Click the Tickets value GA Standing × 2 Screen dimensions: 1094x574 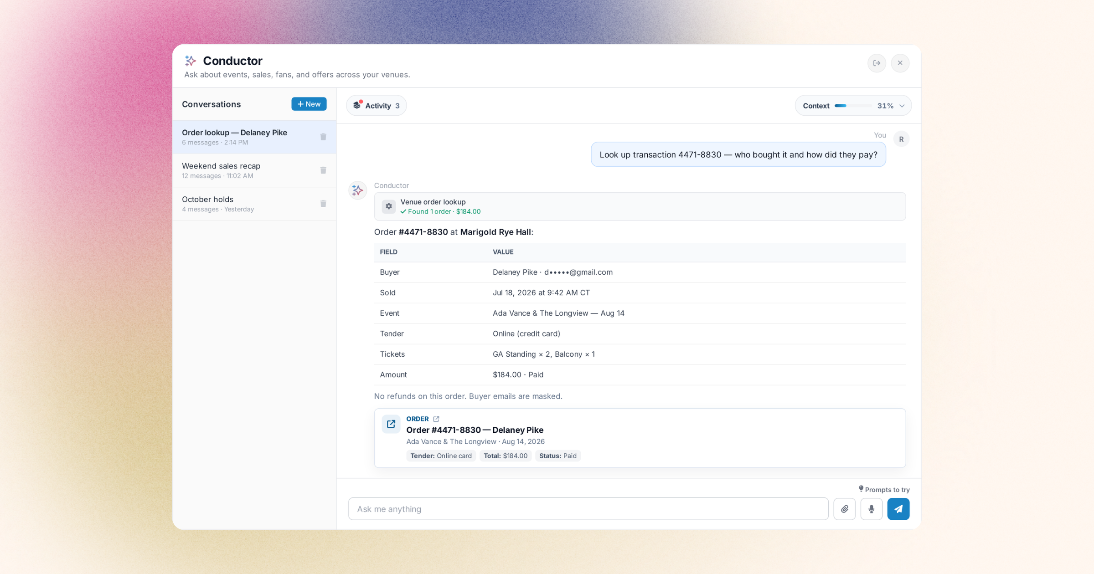[543, 354]
